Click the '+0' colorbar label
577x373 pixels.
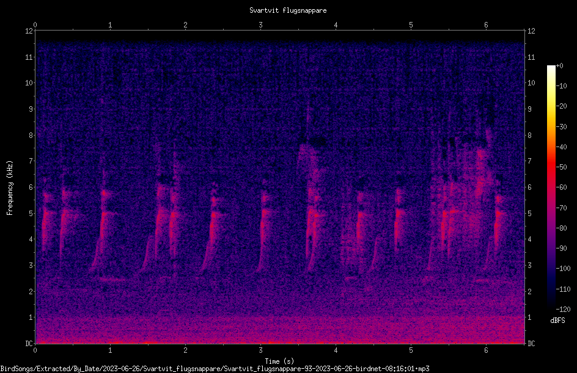tap(559, 66)
